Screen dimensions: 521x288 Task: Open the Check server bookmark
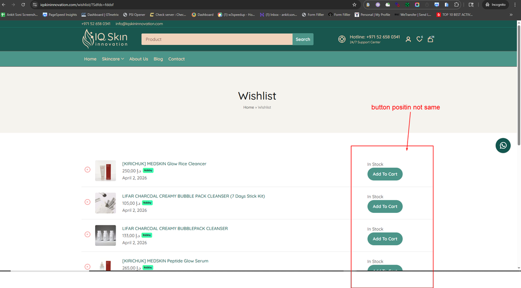click(x=168, y=15)
